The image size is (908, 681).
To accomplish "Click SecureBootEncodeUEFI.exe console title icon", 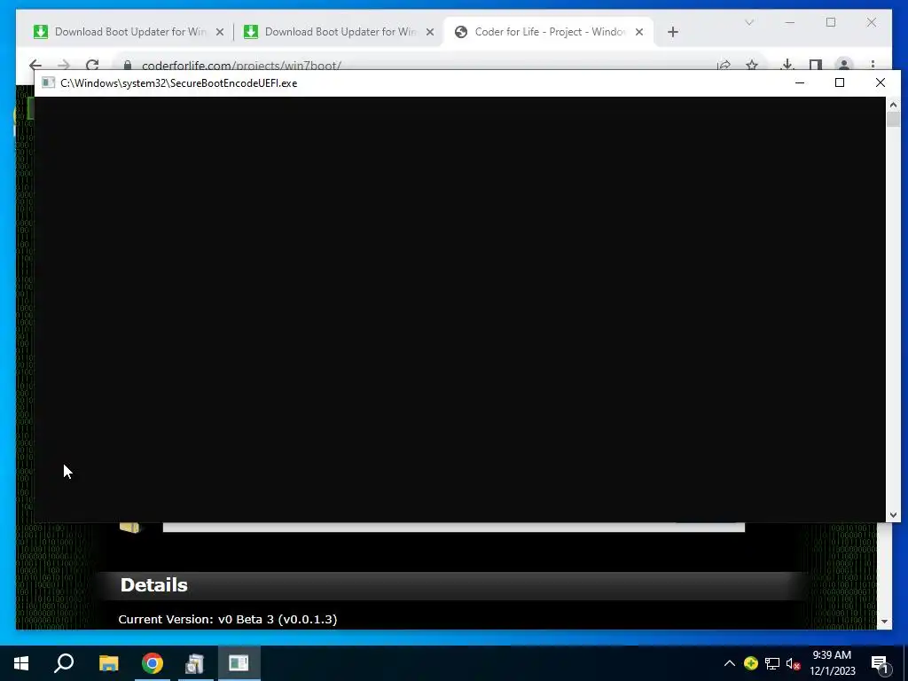I will (48, 82).
